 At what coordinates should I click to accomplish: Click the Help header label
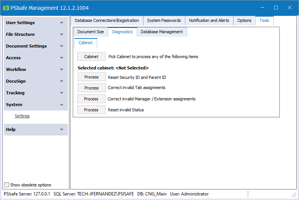(11, 129)
